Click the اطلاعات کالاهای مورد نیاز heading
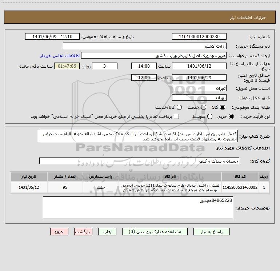Screen dimensions: 280x271 click(243, 148)
